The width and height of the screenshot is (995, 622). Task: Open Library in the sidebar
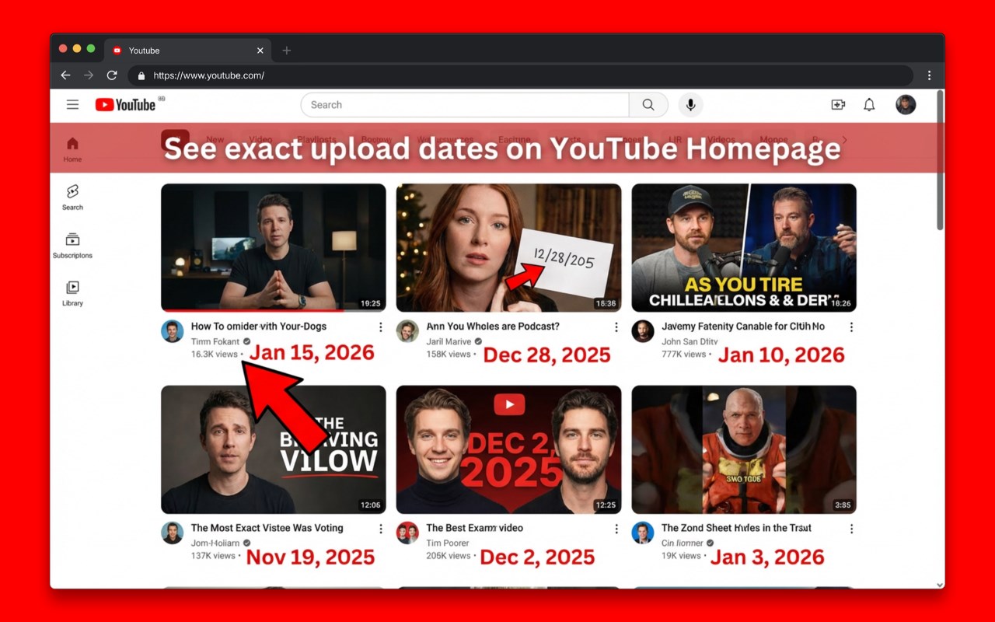pos(72,294)
